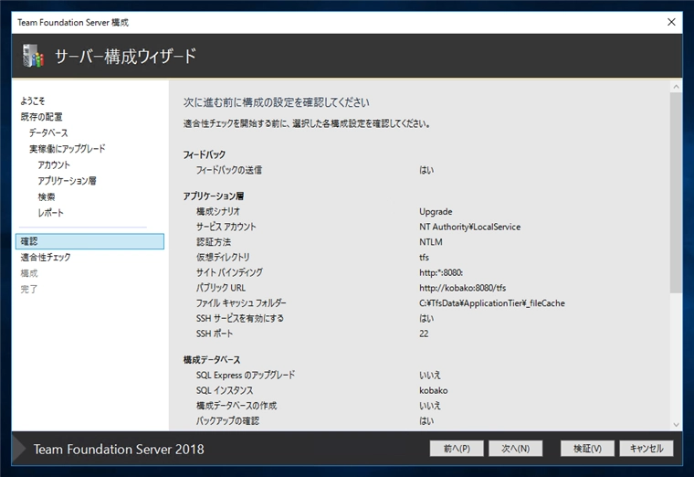This screenshot has width=694, height=477.
Task: Click SSH ポート label
Action: pos(215,334)
